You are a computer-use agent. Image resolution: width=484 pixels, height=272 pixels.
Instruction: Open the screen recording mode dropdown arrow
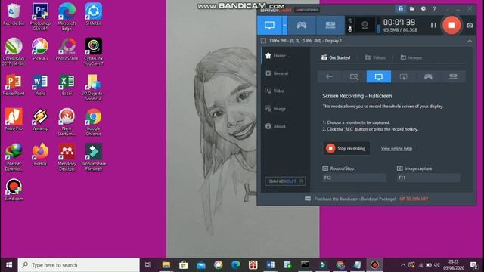284,25
